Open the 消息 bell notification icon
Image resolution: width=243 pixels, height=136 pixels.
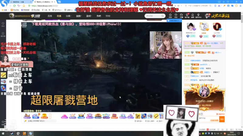point(193,16)
